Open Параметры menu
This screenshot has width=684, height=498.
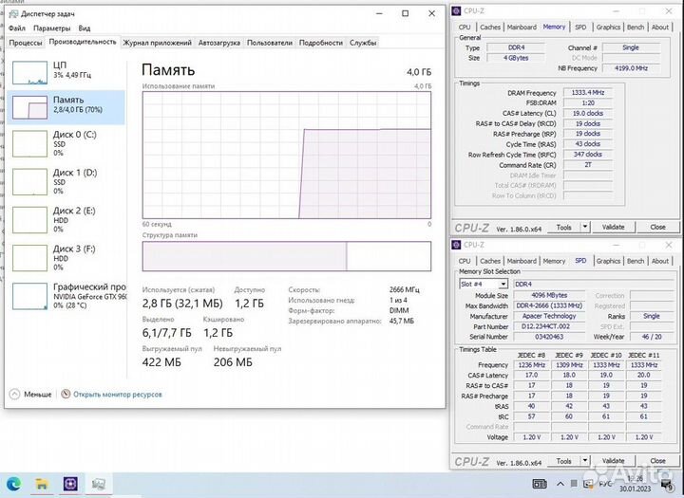51,28
